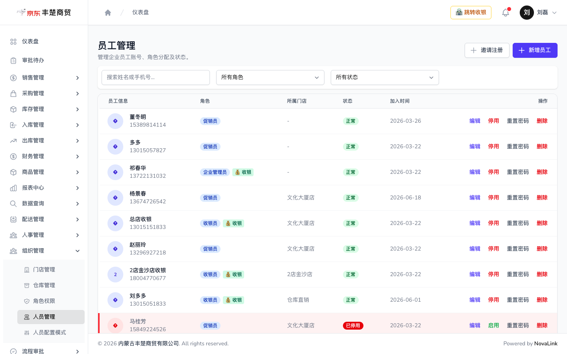Open the user menu chevron beside 刘磊
Viewport: 567px width, 354px height.
pyautogui.click(x=554, y=13)
